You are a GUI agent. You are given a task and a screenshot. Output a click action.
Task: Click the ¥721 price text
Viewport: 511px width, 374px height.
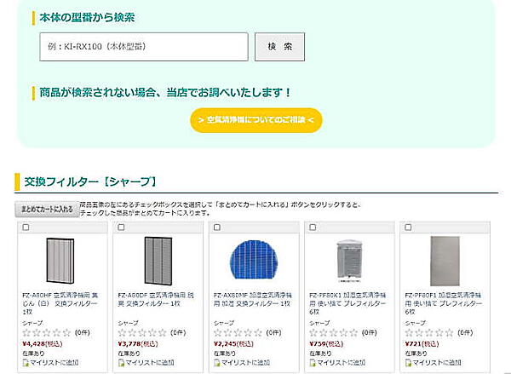422,343
